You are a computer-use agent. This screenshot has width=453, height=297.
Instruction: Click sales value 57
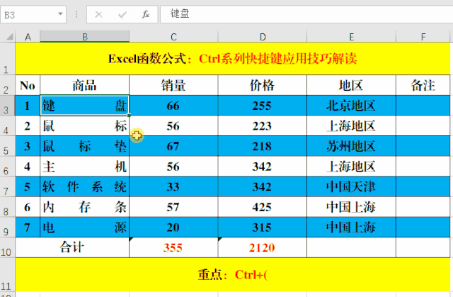173,207
